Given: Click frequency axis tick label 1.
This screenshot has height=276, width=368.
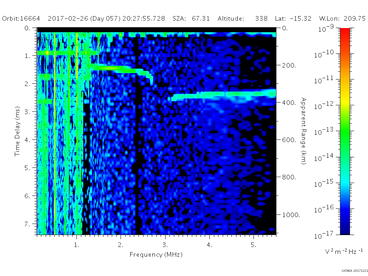Looking at the screenshot, I should (76, 245).
